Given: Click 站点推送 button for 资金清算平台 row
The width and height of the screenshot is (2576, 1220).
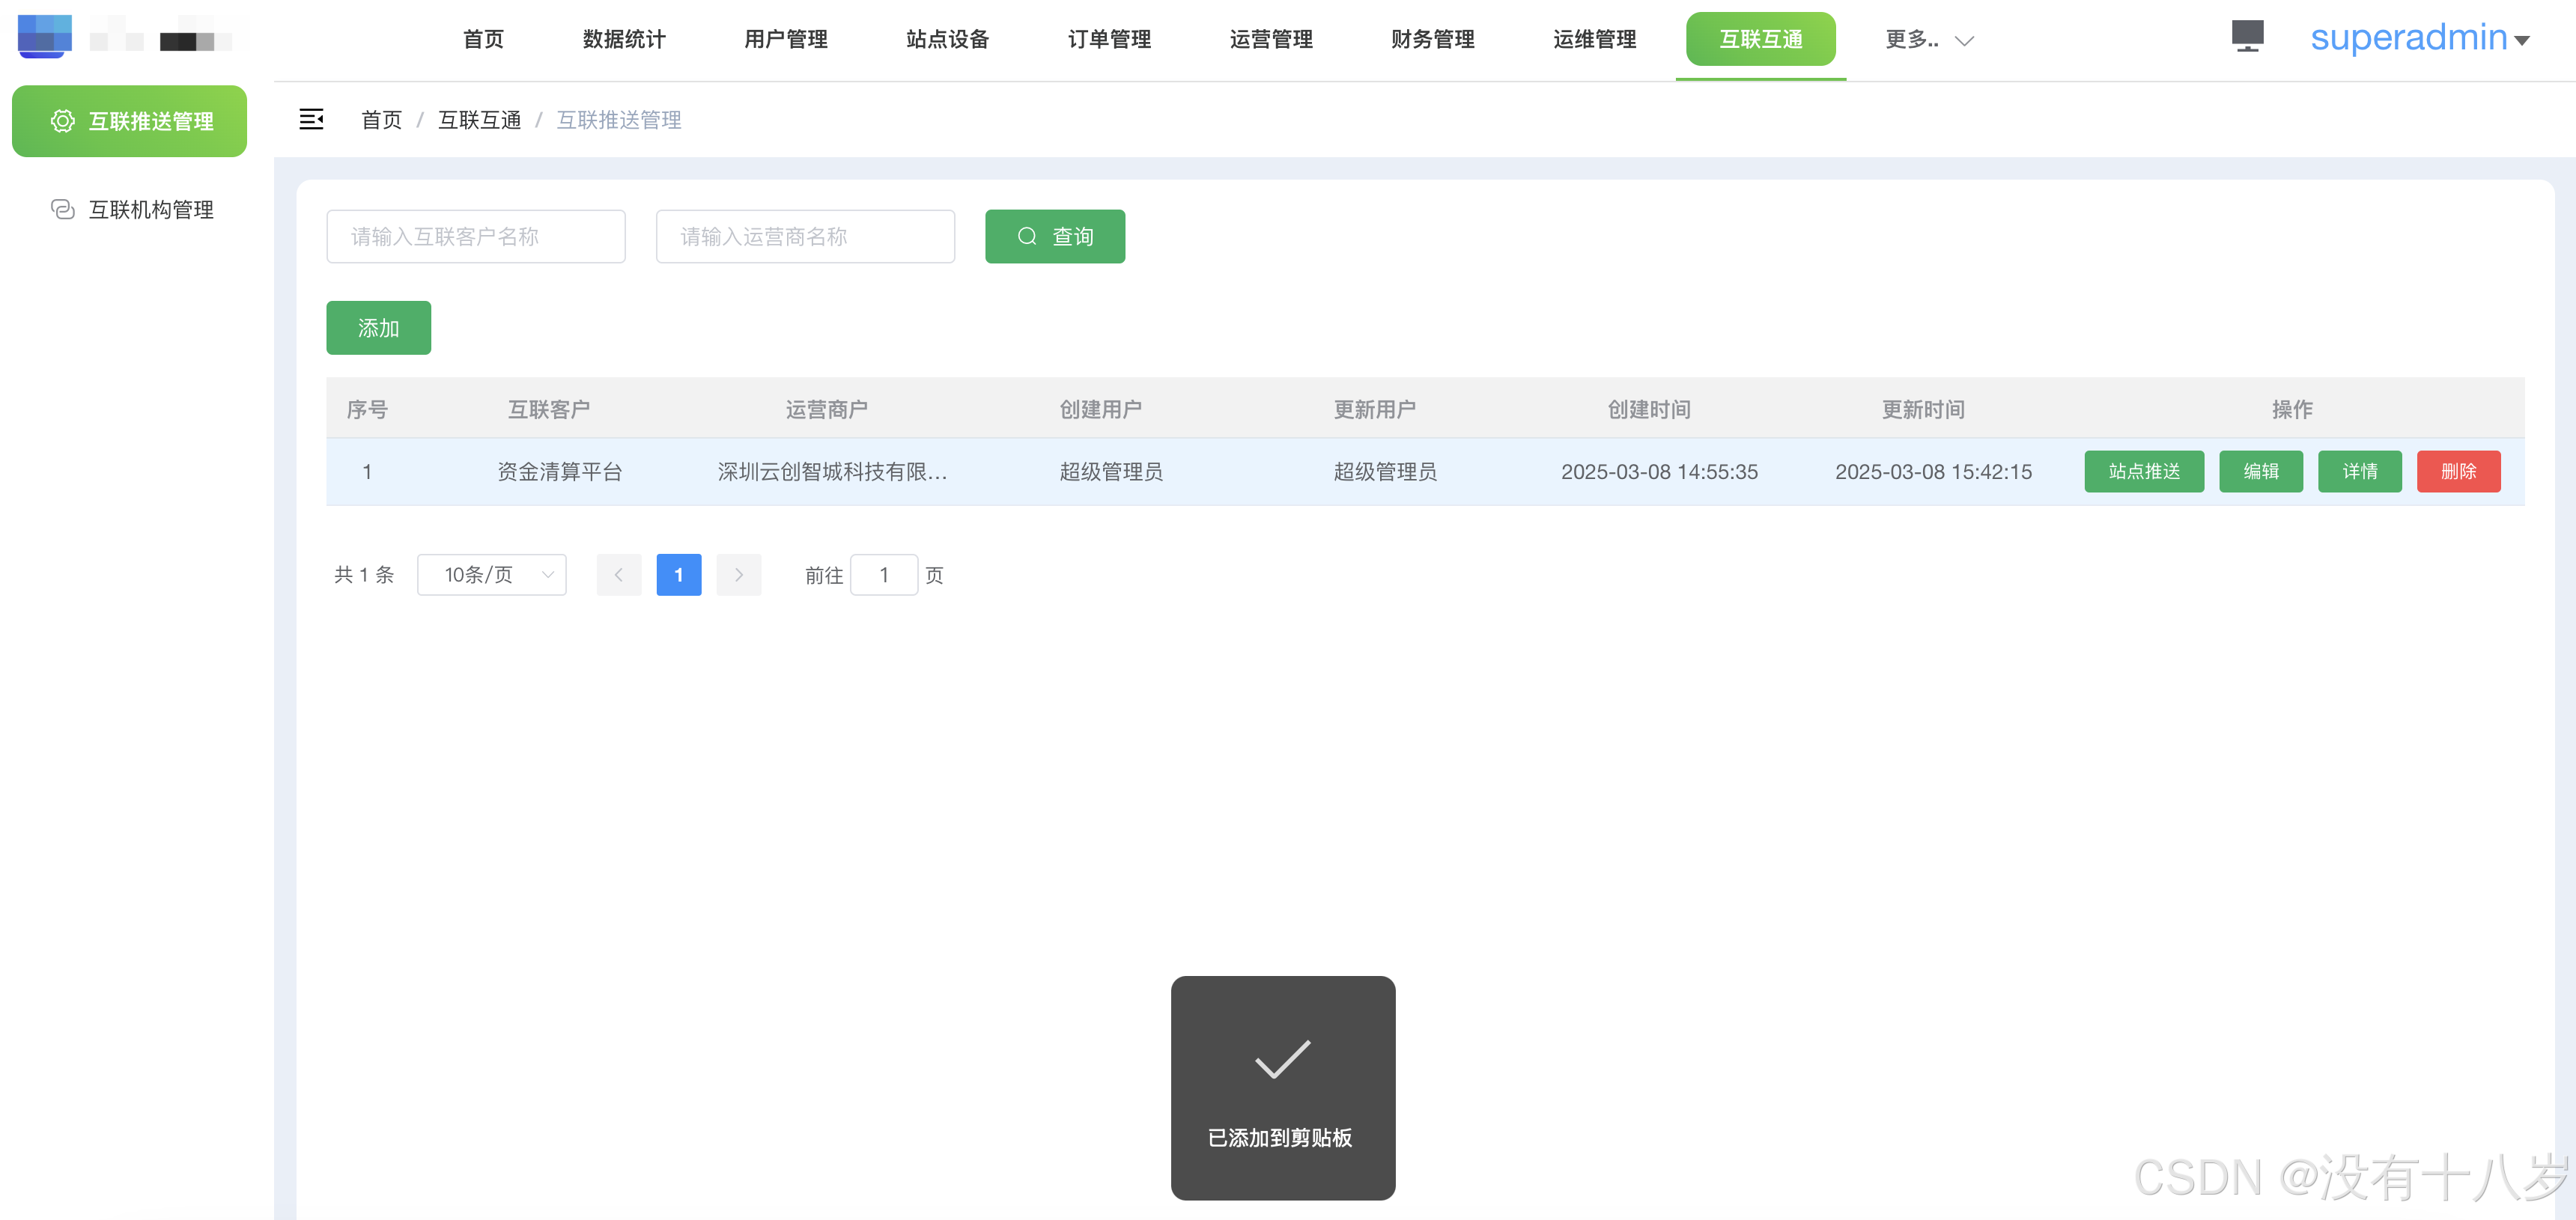Looking at the screenshot, I should coord(2143,471).
